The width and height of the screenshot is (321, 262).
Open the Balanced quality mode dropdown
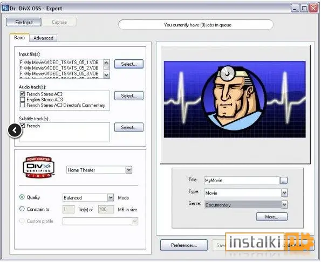click(111, 197)
